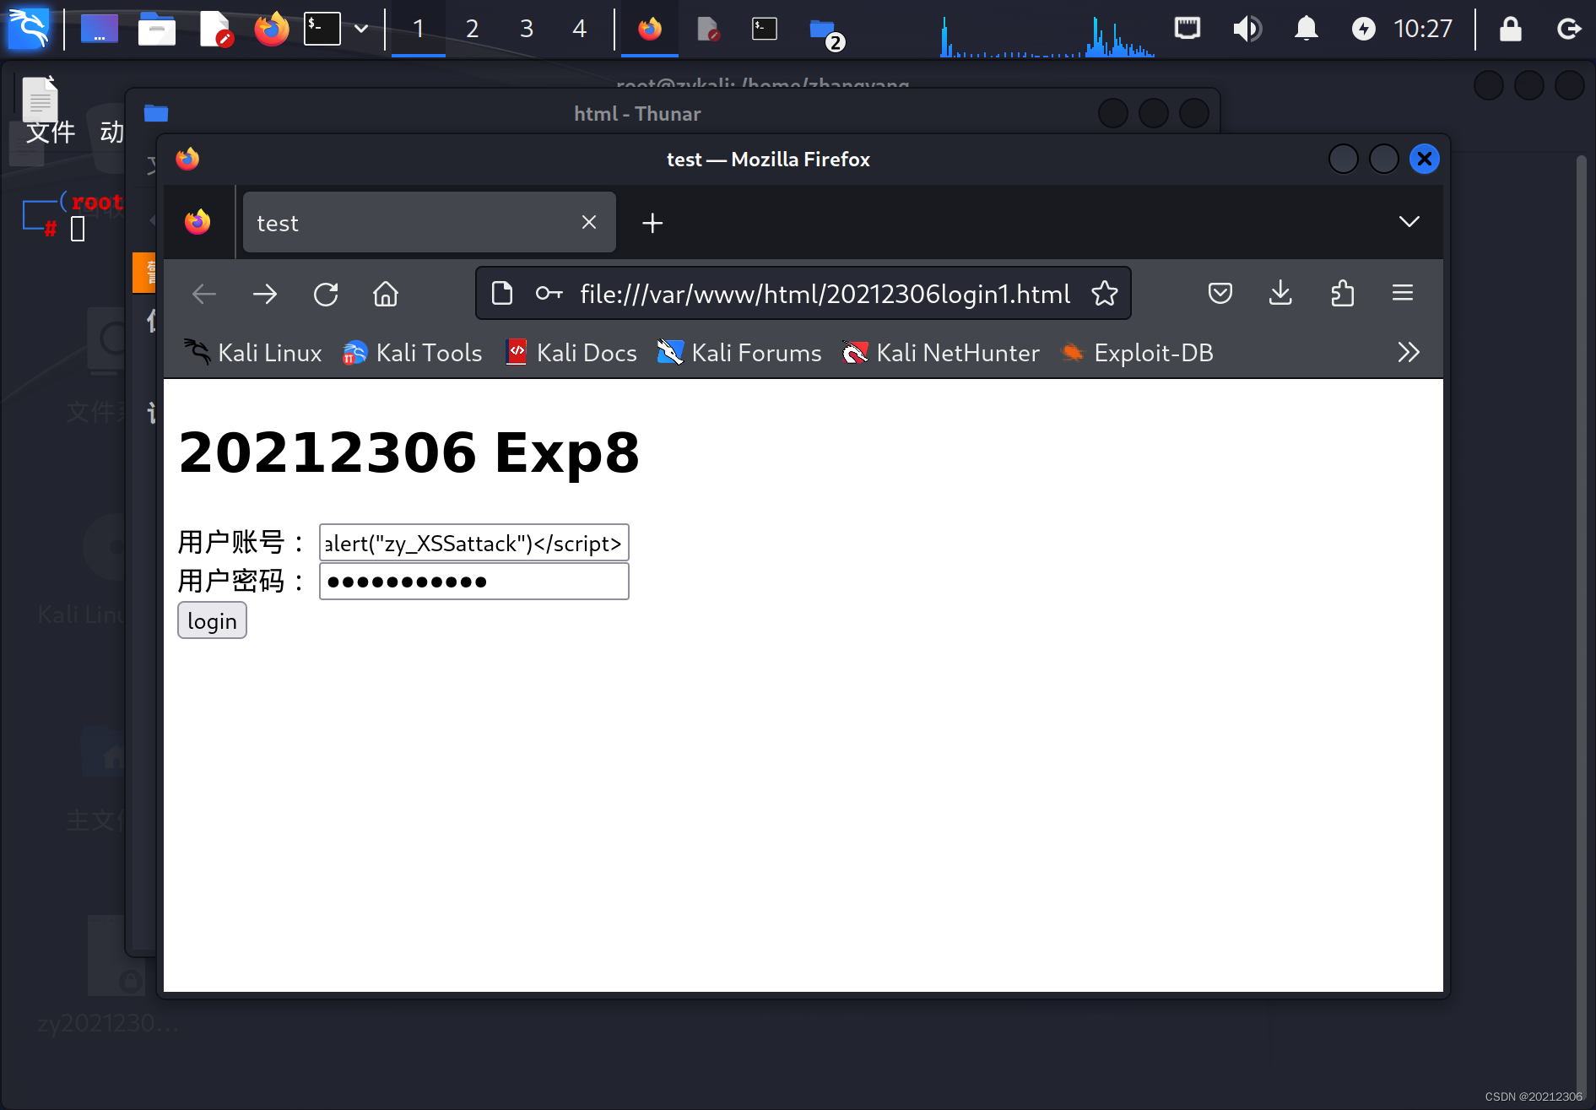Screen dimensions: 1596x1110
Task: Reload the current page
Action: point(326,294)
